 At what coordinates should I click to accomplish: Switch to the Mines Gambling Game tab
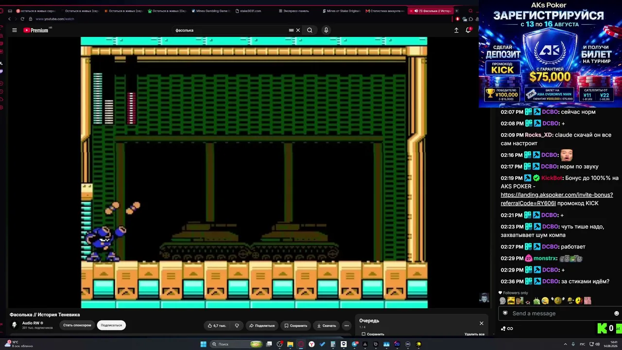point(210,11)
